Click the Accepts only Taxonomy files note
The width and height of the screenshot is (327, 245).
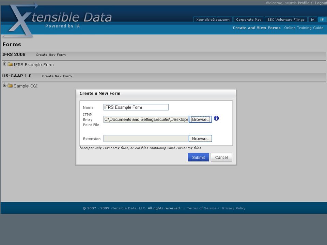pos(140,148)
